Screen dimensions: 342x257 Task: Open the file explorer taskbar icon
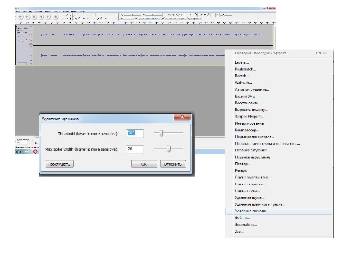pyautogui.click(x=27, y=151)
